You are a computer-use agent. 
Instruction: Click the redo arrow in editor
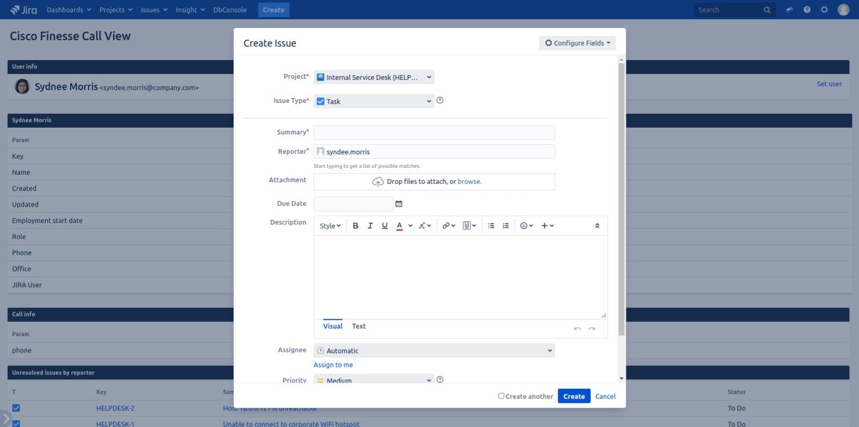coord(591,328)
